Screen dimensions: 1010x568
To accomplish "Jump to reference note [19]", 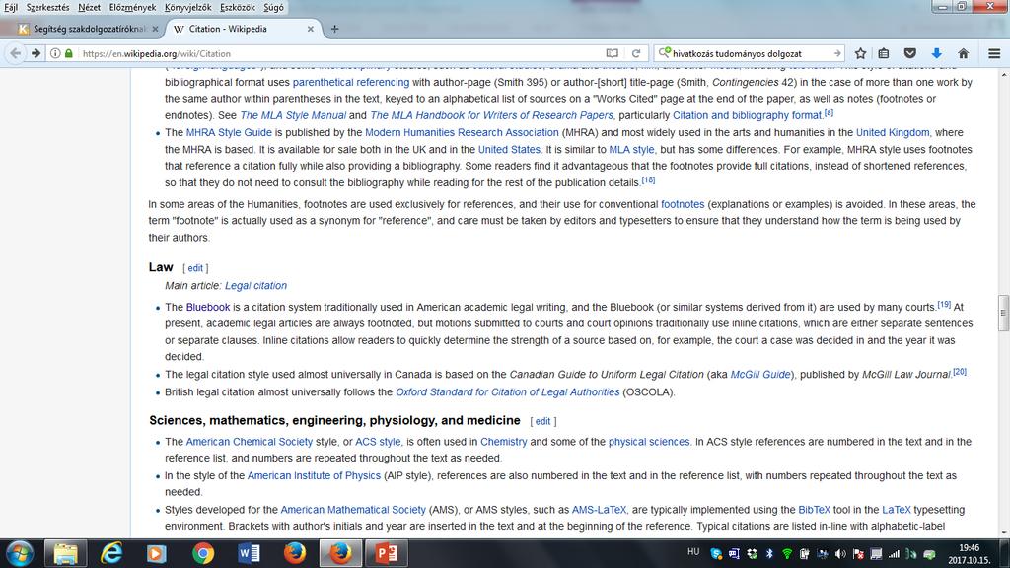I will coord(944,304).
